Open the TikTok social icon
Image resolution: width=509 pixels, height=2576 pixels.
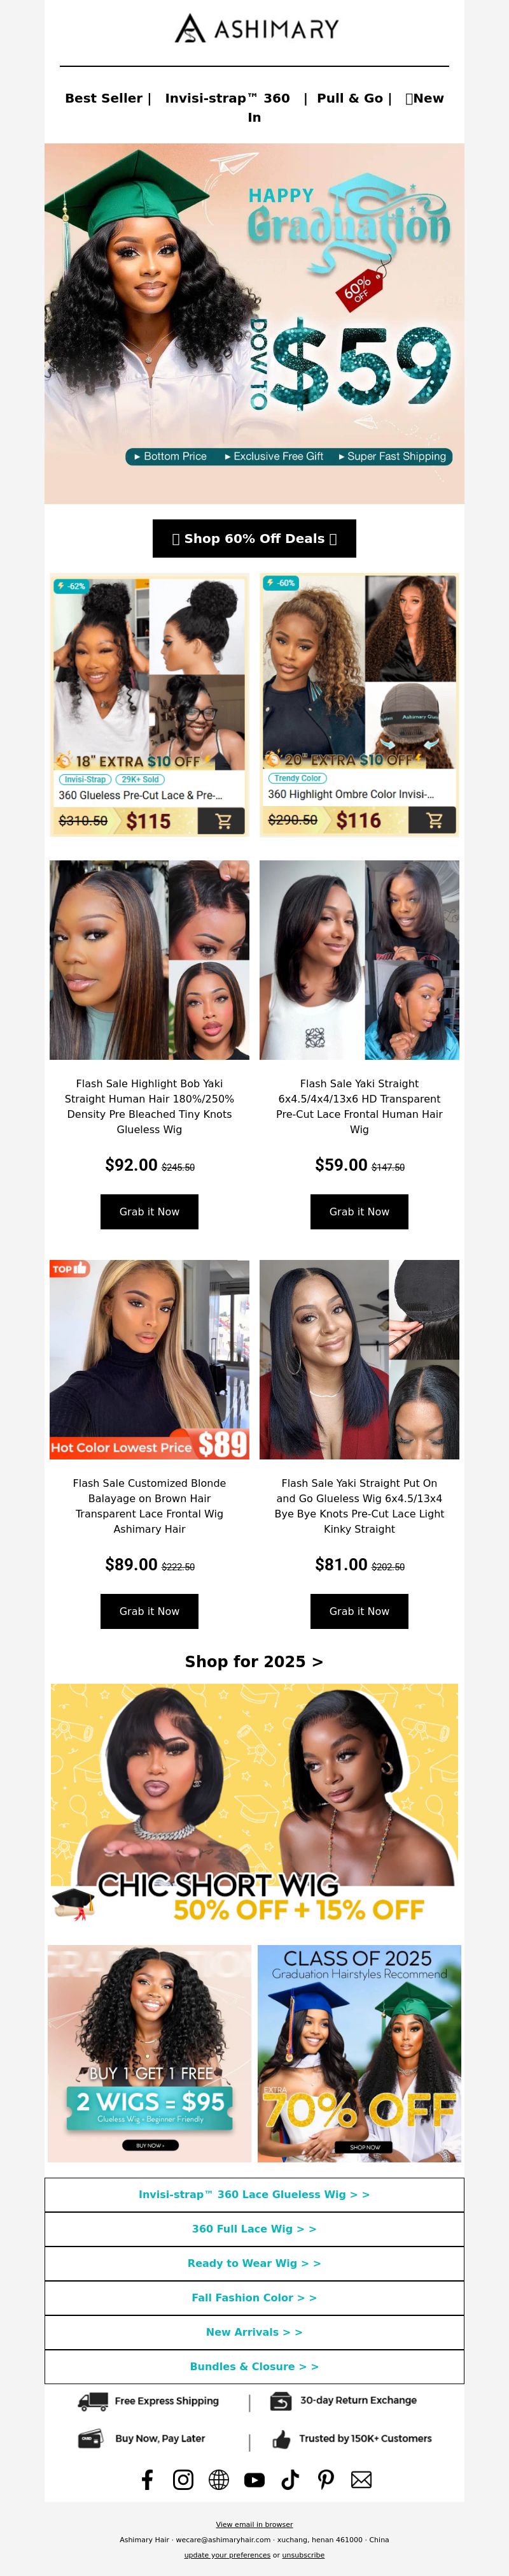(x=290, y=2479)
